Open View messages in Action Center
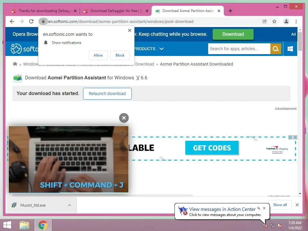 click(x=222, y=209)
